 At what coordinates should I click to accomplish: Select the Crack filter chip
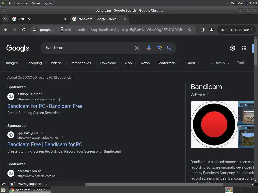[190, 63]
